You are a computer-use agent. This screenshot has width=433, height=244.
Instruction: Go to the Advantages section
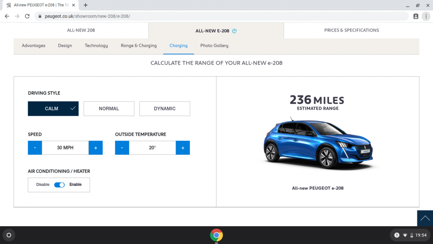point(33,46)
